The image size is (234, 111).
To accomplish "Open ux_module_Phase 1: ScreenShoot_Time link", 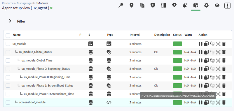I will tap(49, 94).
